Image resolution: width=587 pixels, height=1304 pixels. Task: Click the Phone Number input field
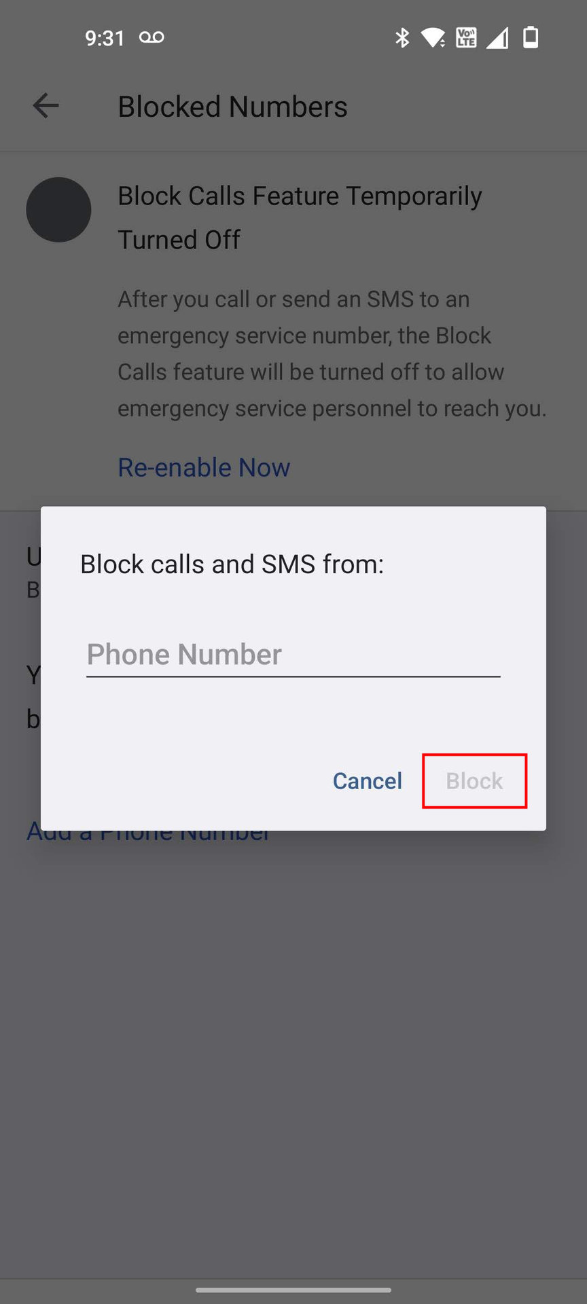[293, 655]
